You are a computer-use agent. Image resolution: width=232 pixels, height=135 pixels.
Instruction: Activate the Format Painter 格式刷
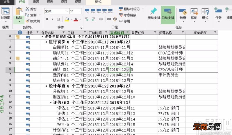(x=33, y=21)
